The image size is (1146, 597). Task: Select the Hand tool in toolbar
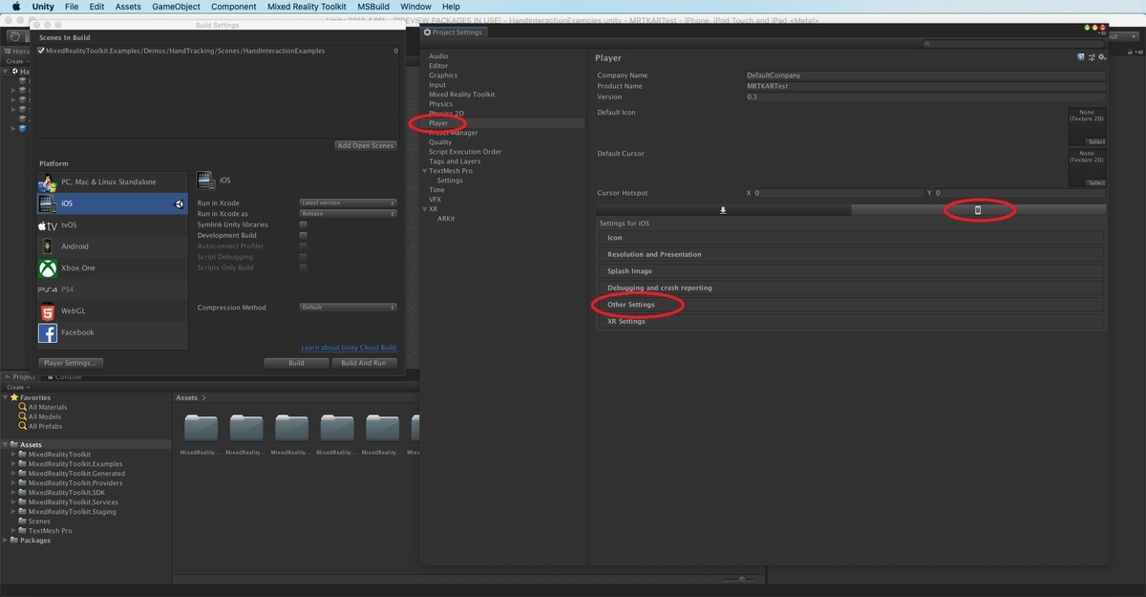pyautogui.click(x=17, y=36)
